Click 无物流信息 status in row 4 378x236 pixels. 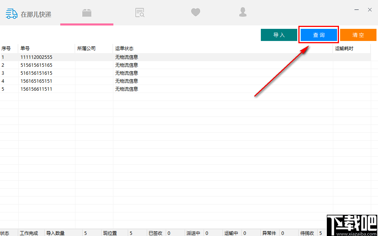coord(127,81)
